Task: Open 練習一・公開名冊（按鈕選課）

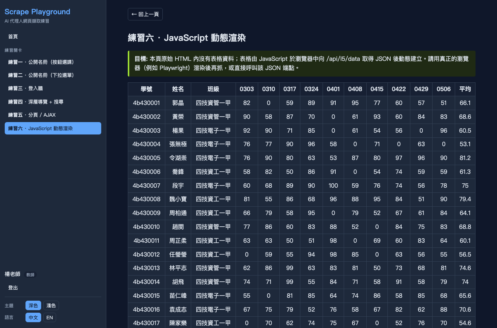Action: tap(53, 62)
